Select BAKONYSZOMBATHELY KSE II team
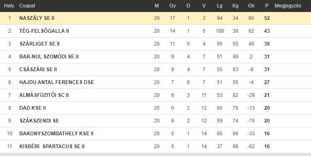 tap(56, 134)
